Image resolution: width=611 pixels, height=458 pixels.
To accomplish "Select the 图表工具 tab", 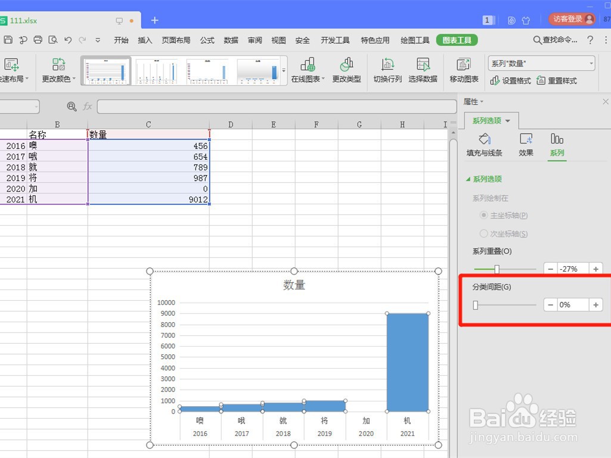I will (457, 40).
